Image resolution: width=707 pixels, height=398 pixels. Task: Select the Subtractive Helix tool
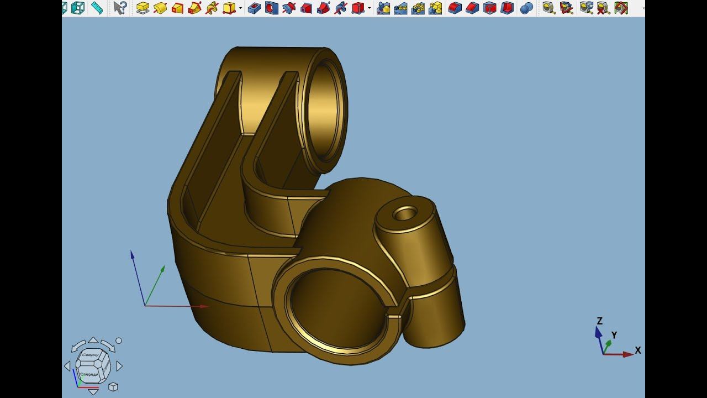tap(341, 8)
